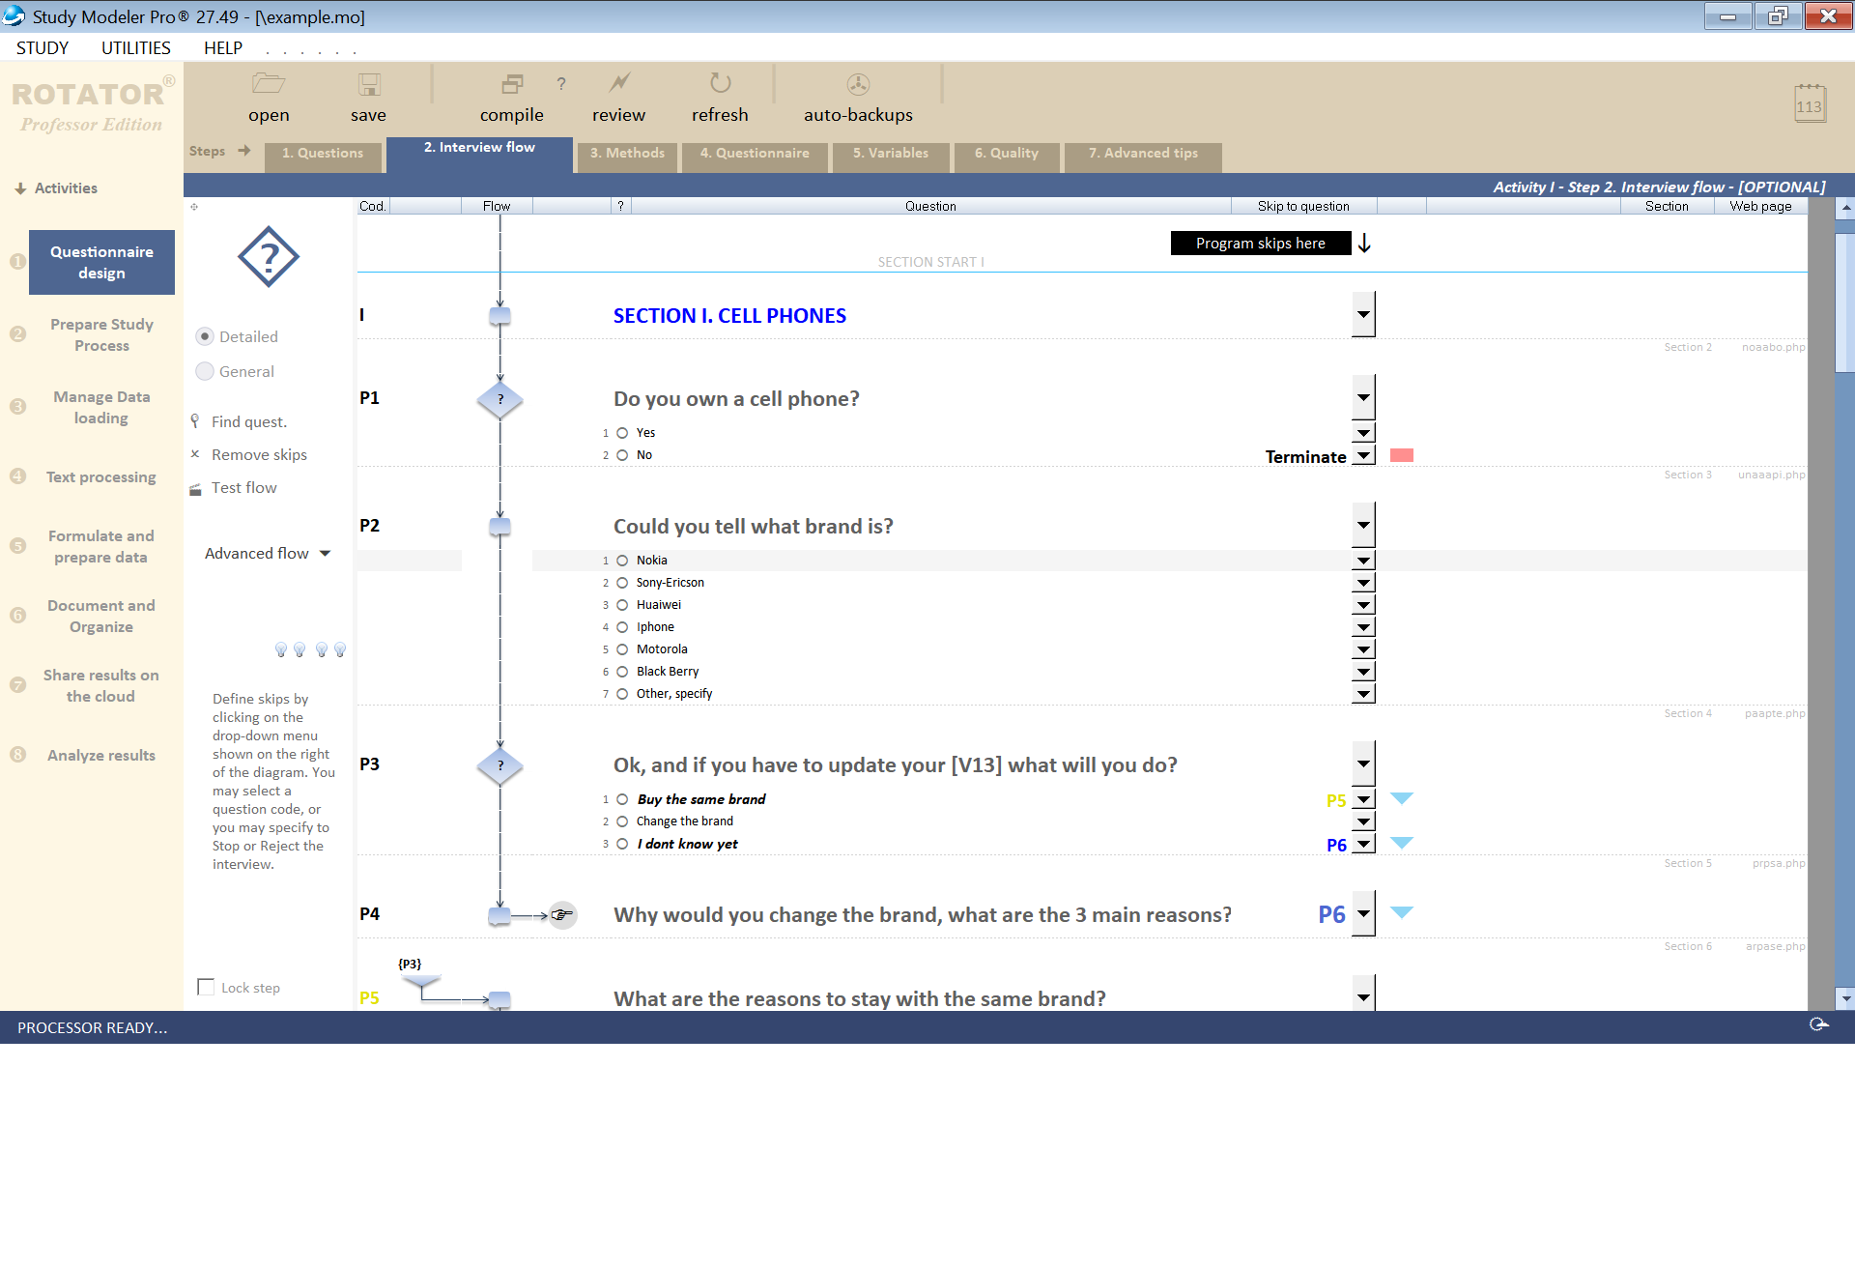Click the P2 flow node box

click(499, 527)
